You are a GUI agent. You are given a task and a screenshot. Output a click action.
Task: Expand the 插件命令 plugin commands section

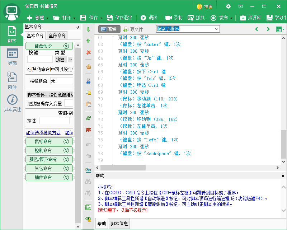[x=49, y=177]
